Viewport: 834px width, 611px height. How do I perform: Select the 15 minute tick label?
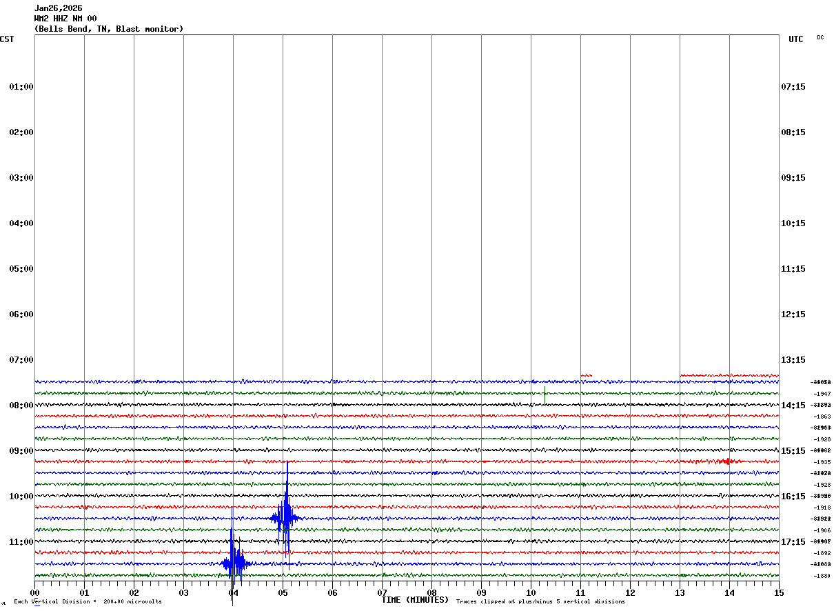(779, 592)
